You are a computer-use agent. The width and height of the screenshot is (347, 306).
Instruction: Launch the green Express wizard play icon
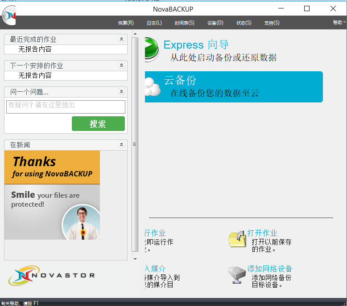tap(152, 49)
